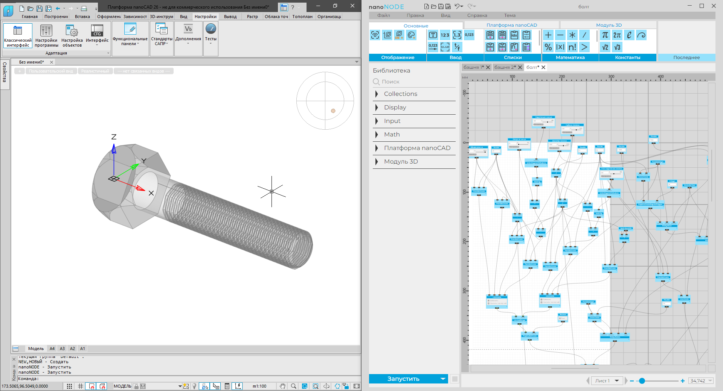Select the pan hand tool in status bar
The width and height of the screenshot is (723, 391).
coord(282,386)
